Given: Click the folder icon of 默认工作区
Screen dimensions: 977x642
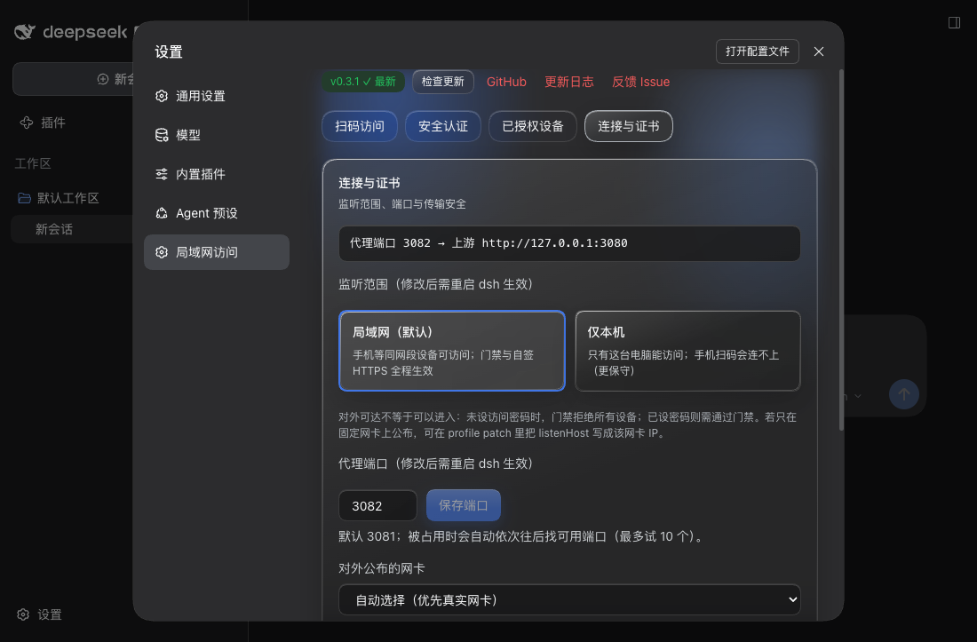Looking at the screenshot, I should coord(24,198).
